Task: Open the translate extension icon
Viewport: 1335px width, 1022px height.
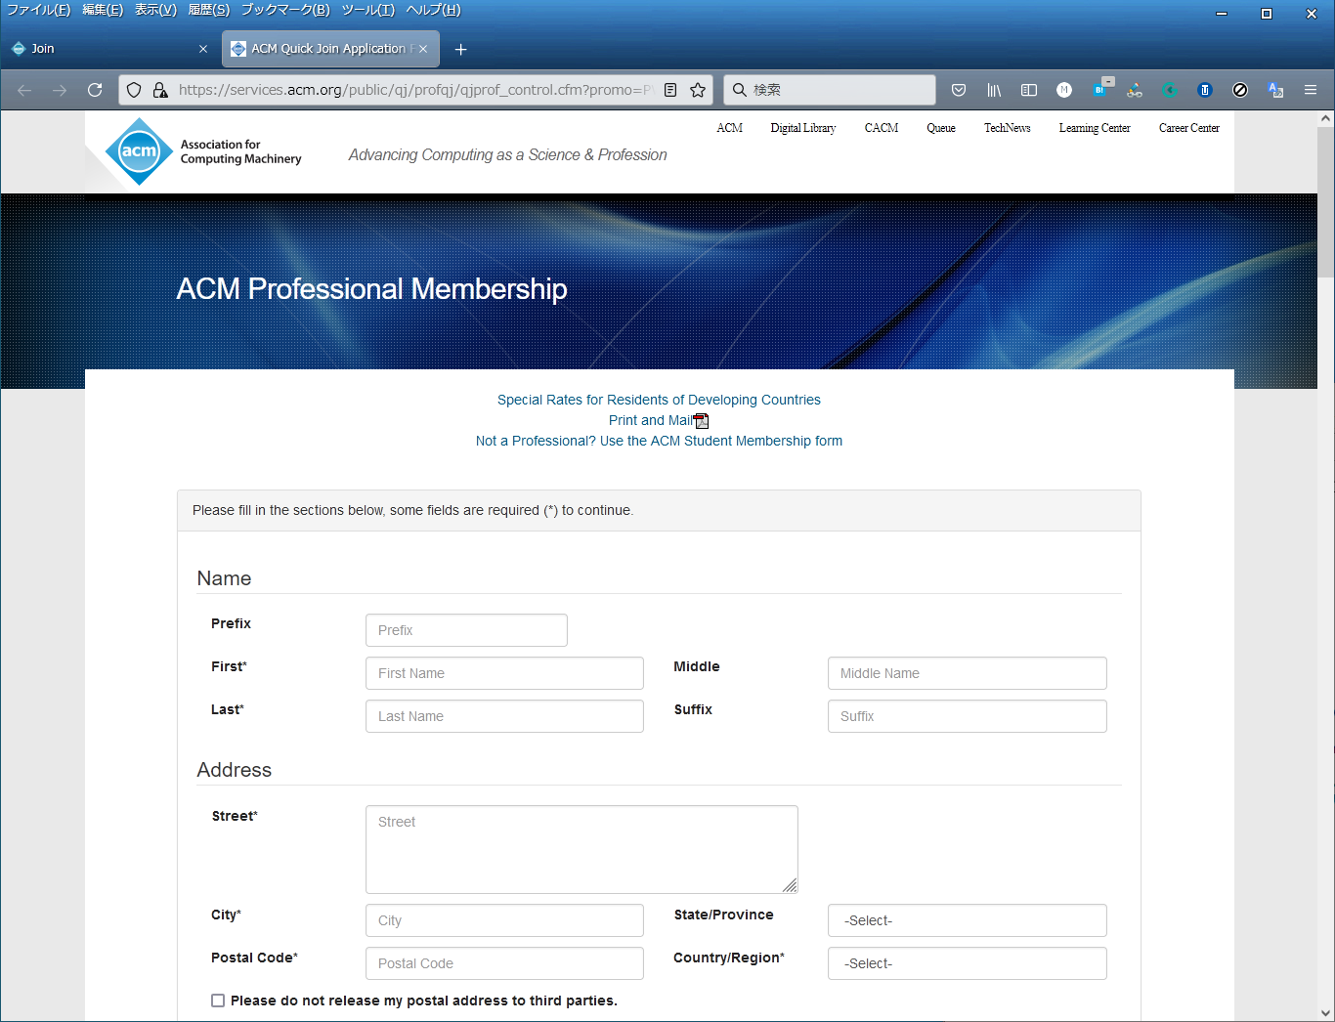Action: 1275,90
